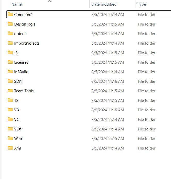Image resolution: width=171 pixels, height=182 pixels.
Task: Select the dotnet folder name
Action: pos(20,34)
